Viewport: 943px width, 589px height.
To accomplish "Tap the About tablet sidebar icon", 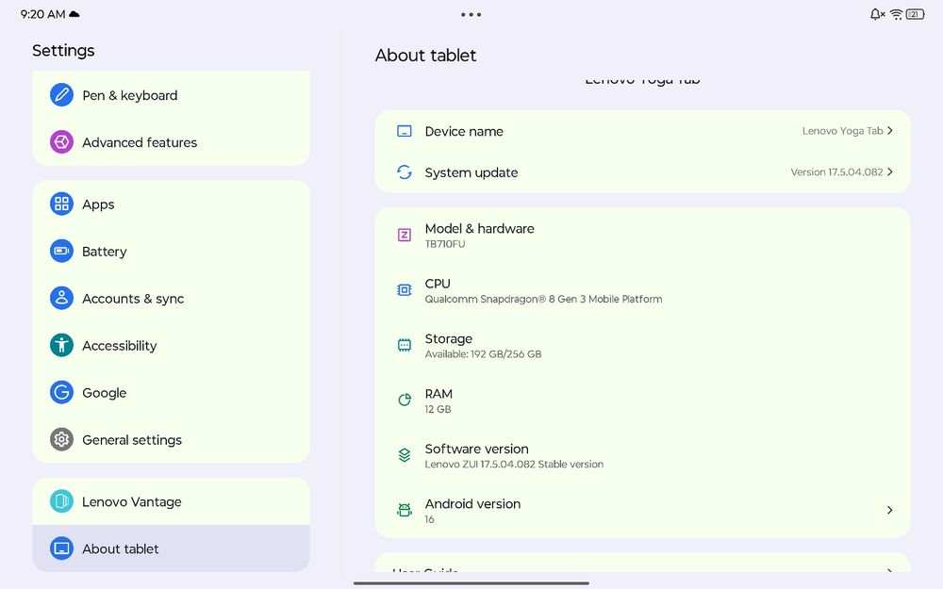I will pyautogui.click(x=61, y=548).
